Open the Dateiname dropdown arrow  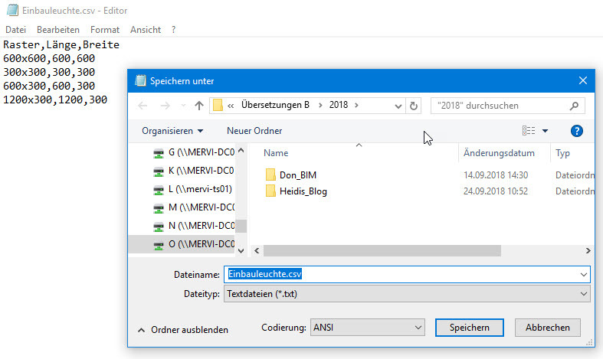(x=583, y=275)
